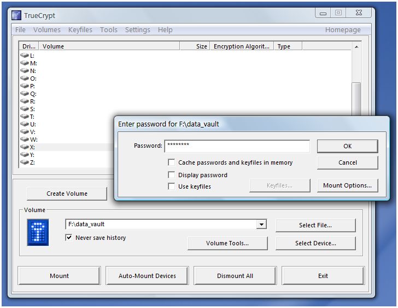Select drive V: icon in list
398x308 pixels.
[x=25, y=132]
